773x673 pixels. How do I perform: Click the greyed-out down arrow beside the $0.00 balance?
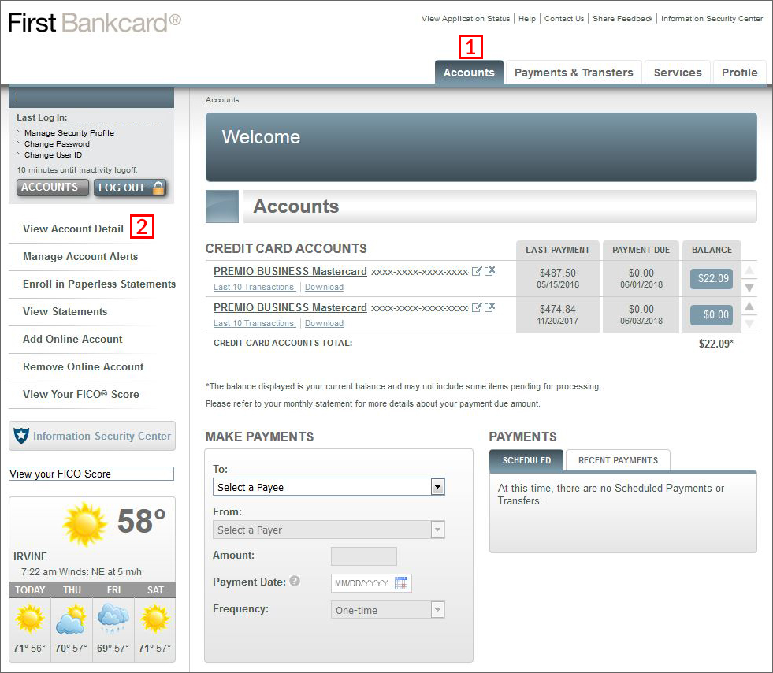click(749, 324)
